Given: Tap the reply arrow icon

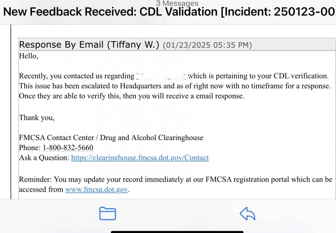Looking at the screenshot, I should tap(248, 213).
